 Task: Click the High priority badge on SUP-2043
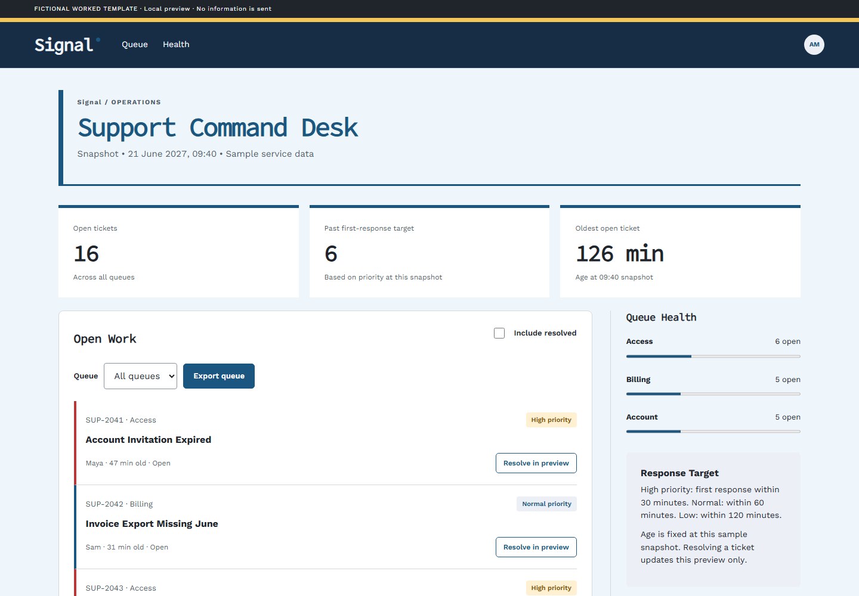(551, 588)
